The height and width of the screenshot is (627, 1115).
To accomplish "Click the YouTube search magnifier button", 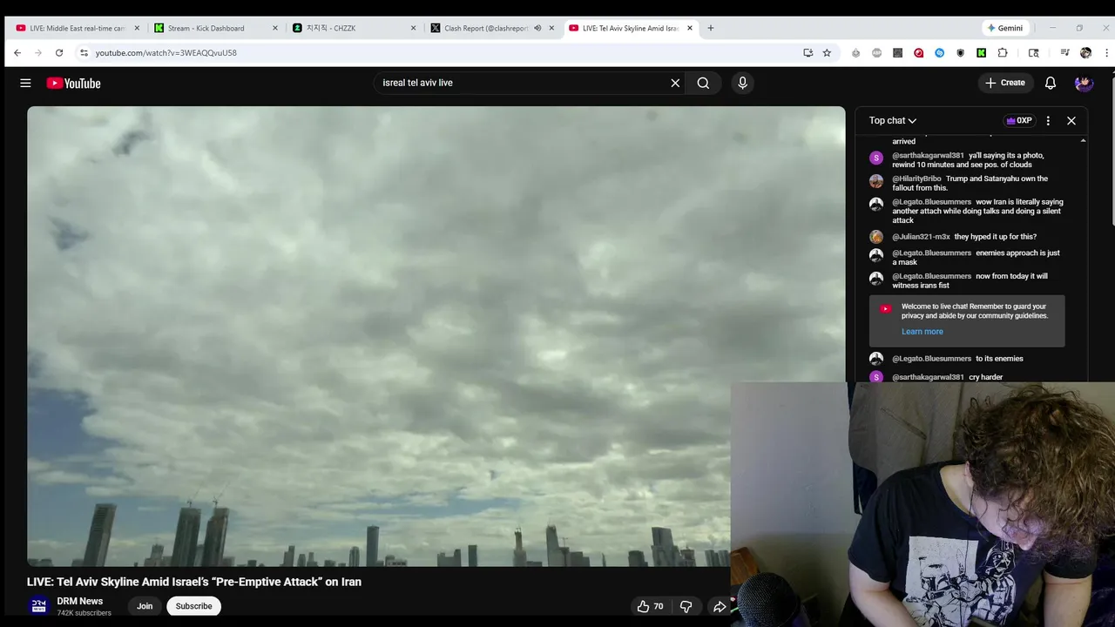I will point(703,83).
